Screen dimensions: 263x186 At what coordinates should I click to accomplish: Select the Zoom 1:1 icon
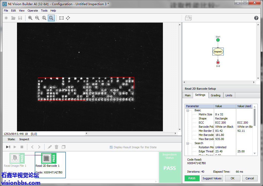click(44, 18)
